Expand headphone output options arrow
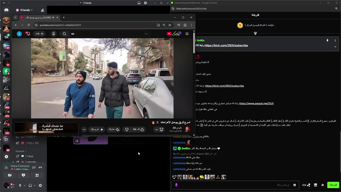The image size is (341, 192). pos(35,185)
